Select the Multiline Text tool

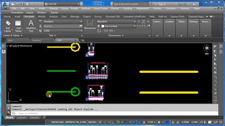click(31, 26)
